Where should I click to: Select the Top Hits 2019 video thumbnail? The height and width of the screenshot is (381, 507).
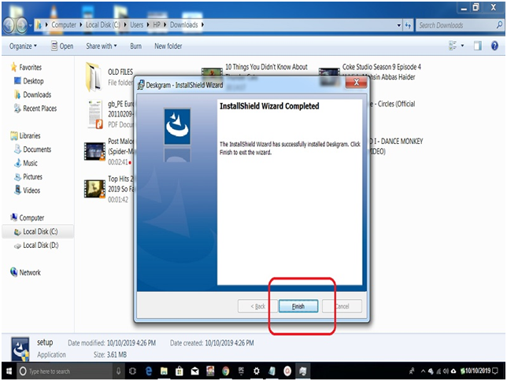click(94, 189)
